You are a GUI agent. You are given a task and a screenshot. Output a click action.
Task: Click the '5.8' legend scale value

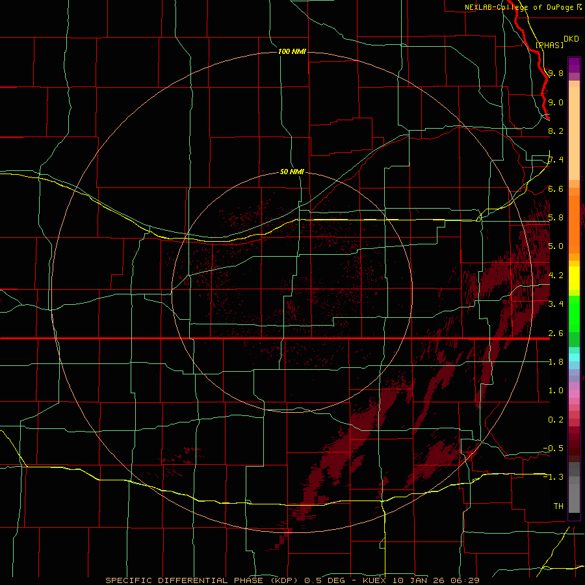pos(556,218)
